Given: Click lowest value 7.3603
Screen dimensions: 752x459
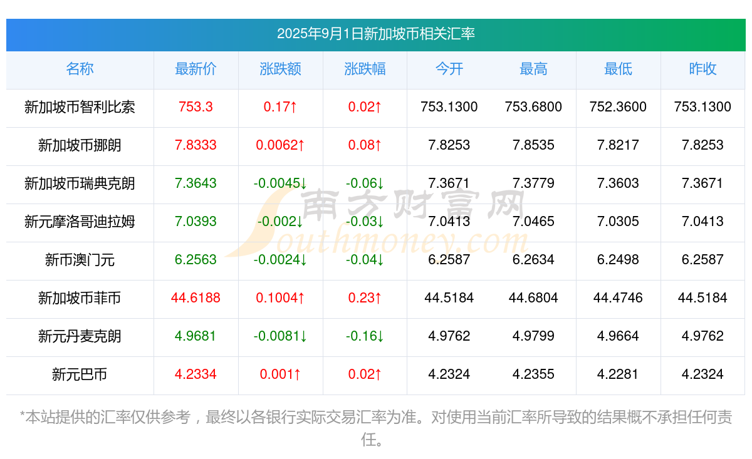Looking at the screenshot, I should click(x=618, y=183).
